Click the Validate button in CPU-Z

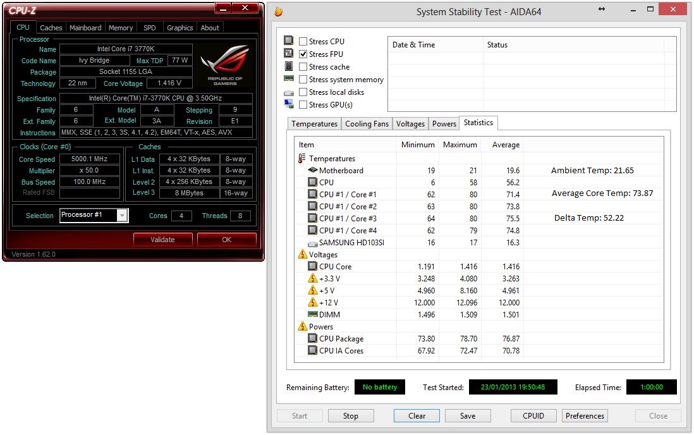162,239
